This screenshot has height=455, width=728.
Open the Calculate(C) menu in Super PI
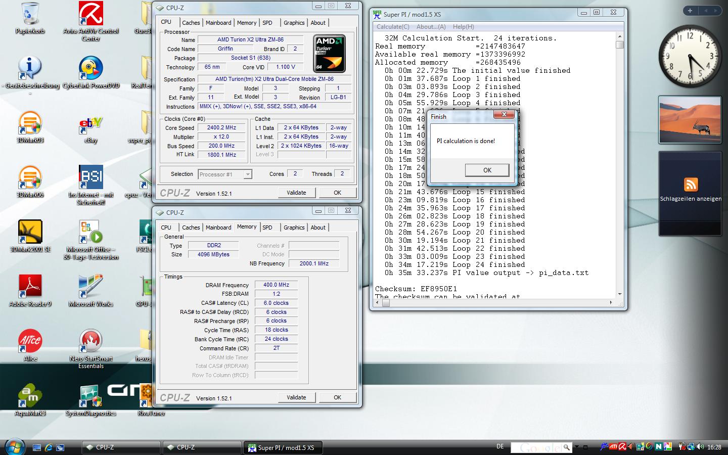(393, 27)
